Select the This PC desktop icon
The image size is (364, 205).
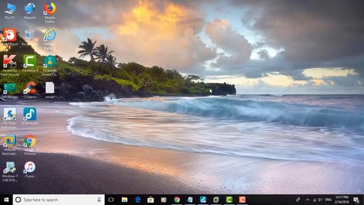[x=10, y=11]
